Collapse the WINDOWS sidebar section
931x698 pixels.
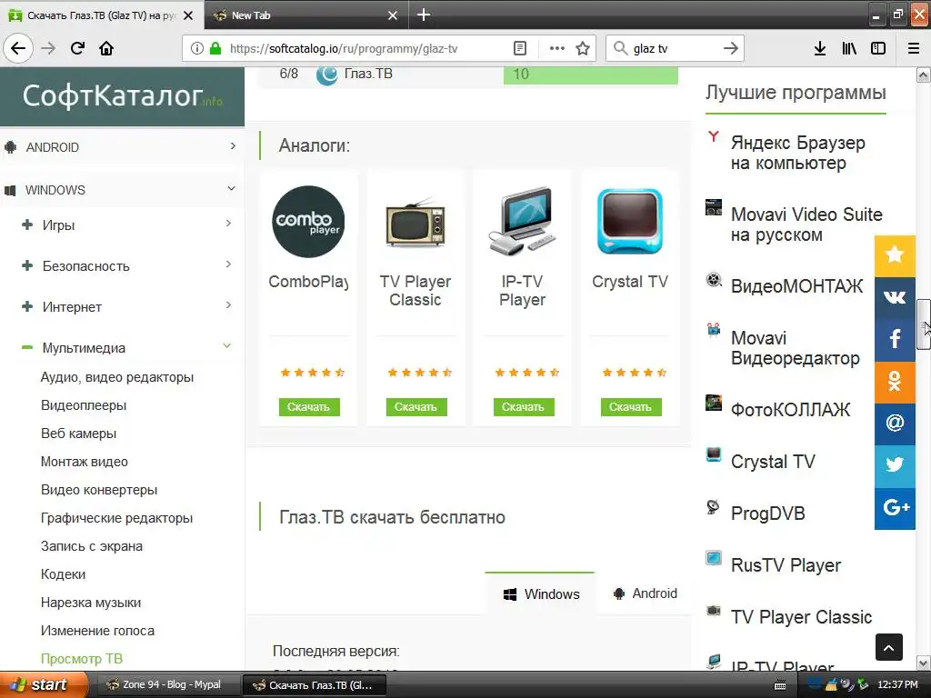(x=122, y=189)
